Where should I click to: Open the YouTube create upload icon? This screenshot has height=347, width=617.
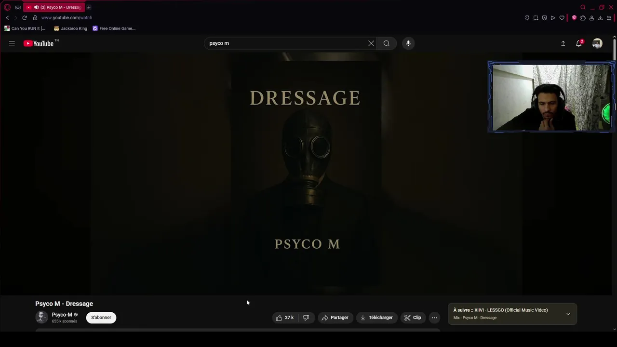[563, 43]
